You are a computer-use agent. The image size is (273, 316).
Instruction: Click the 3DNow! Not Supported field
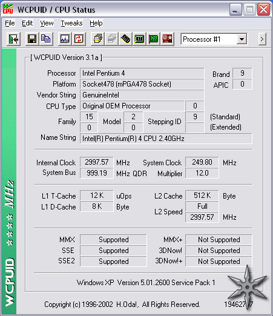219,251
